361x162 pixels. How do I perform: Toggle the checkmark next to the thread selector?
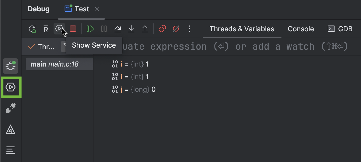pos(31,47)
